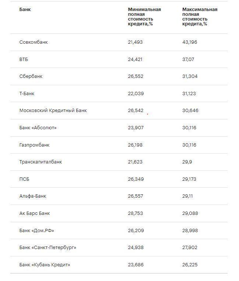Choose Т-Банк in the bank list
239x281 pixels.
tap(27, 94)
